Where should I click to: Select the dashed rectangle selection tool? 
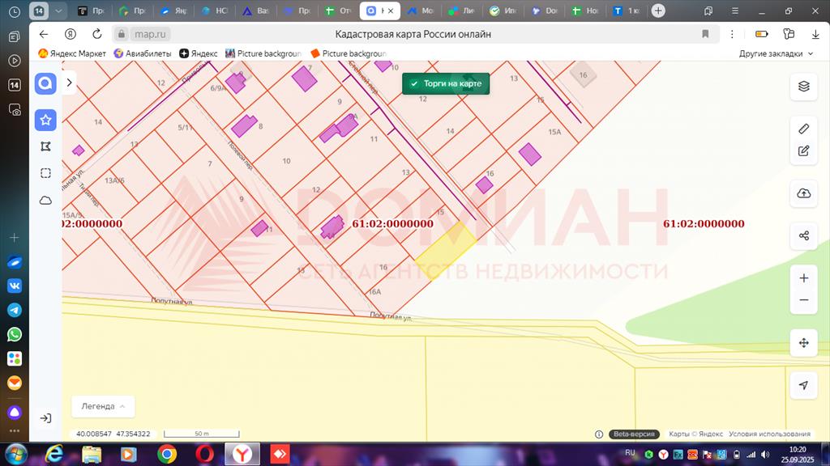[45, 173]
